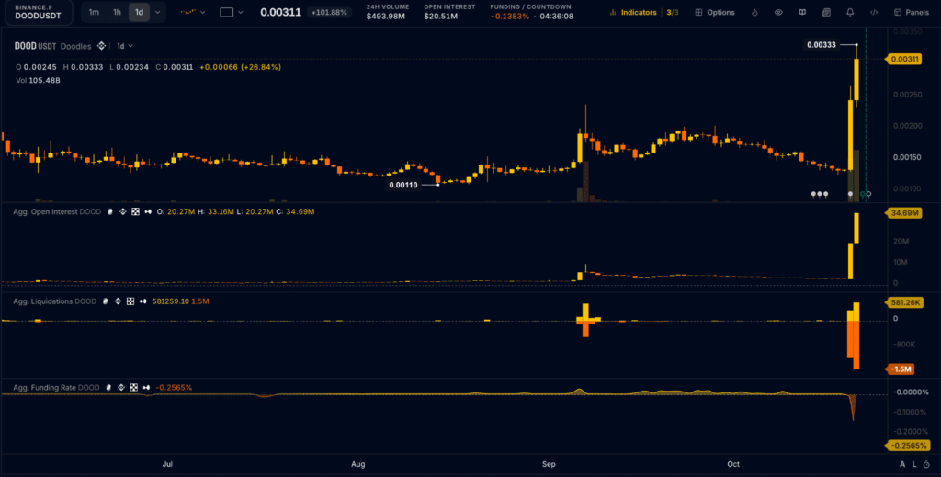This screenshot has height=477, width=941.
Task: Click the -0.2565% funding axis tag
Action: 908,445
